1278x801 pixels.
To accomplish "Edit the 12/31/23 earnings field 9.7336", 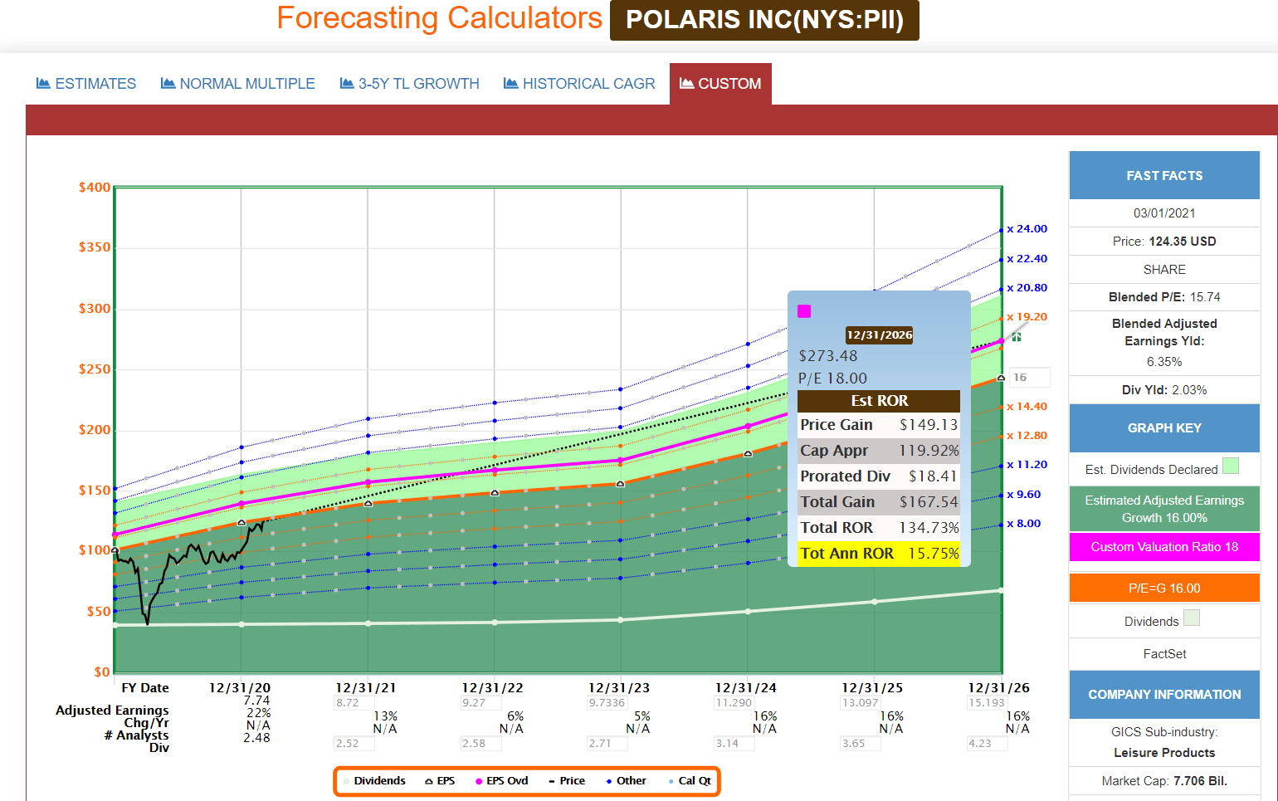I will point(607,702).
